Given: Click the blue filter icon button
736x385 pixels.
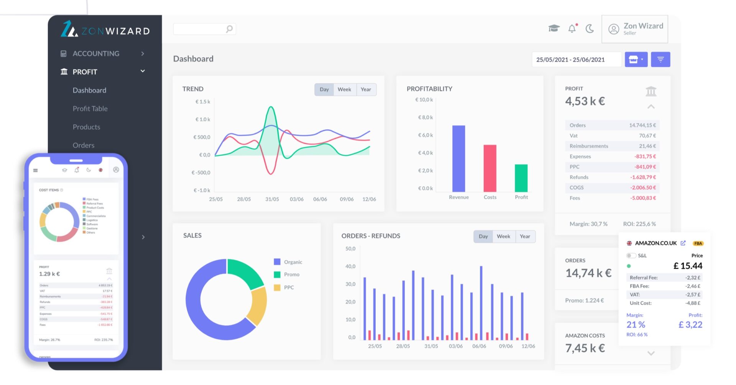Looking at the screenshot, I should (660, 60).
